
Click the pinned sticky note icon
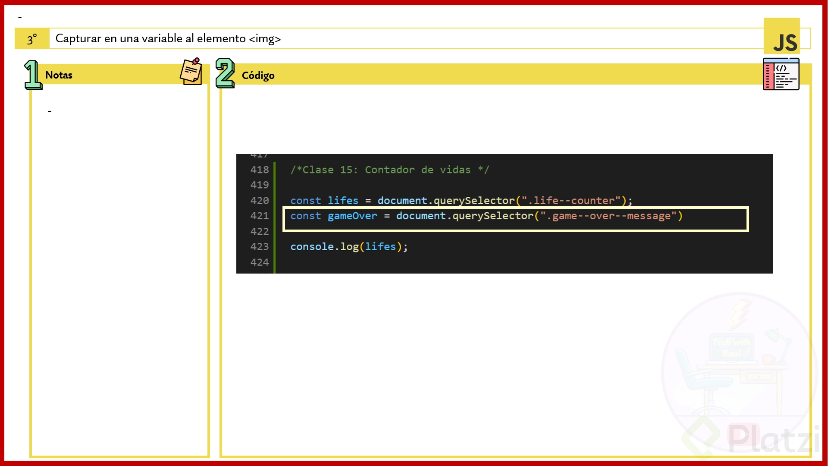point(191,71)
